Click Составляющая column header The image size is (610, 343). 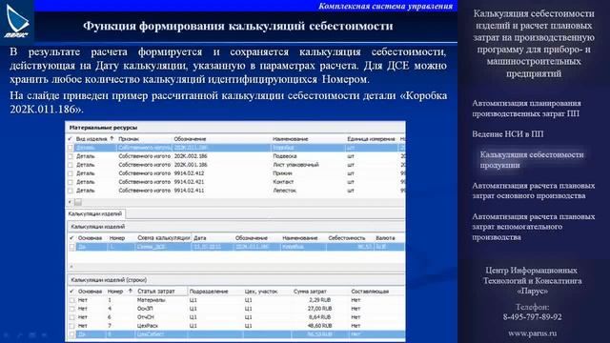pos(370,292)
